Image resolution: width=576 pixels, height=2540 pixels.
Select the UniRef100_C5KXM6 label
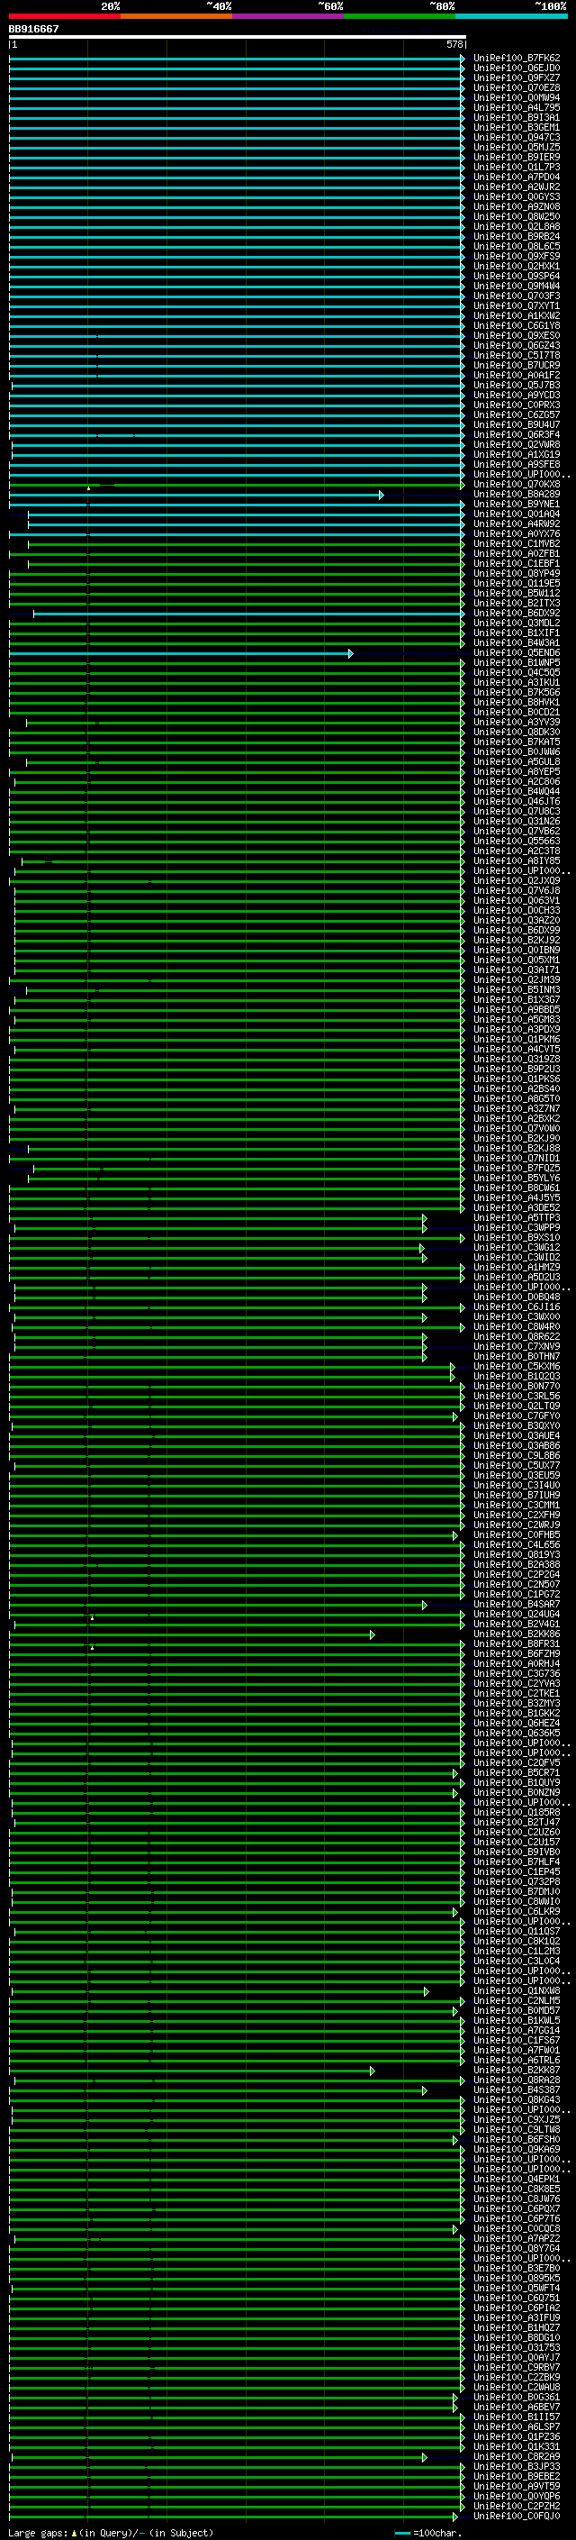pos(517,1367)
